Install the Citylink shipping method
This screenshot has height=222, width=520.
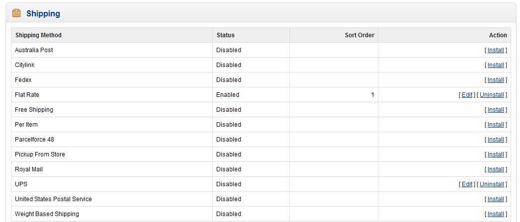point(496,65)
